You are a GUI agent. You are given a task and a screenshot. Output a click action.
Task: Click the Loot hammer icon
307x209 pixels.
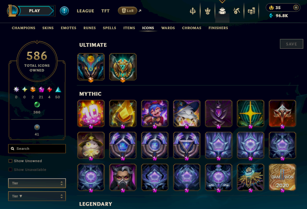tap(236, 11)
